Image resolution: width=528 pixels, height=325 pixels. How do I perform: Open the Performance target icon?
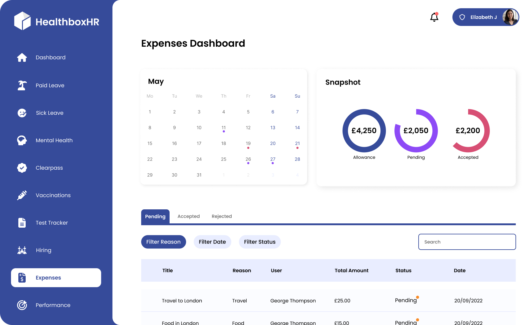coord(22,305)
